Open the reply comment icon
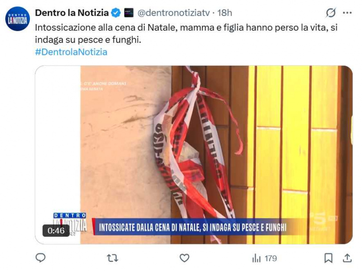The width and height of the screenshot is (362, 271). 40,258
